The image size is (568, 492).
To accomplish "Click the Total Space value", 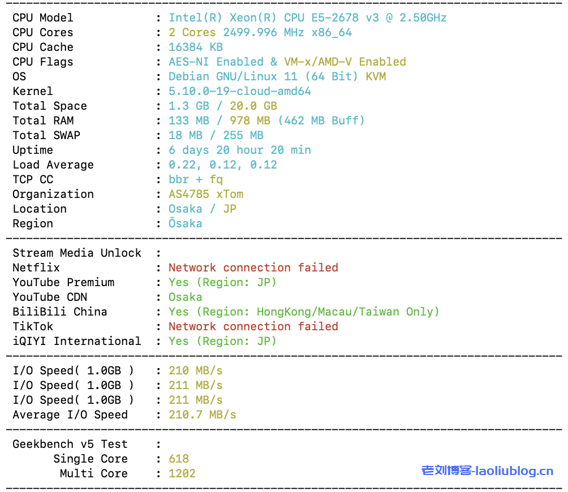I will tap(222, 106).
